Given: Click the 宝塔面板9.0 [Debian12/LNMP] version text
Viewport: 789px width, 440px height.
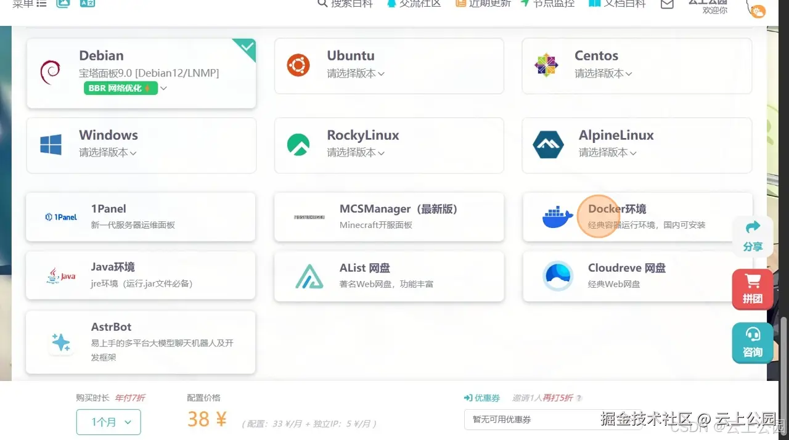Looking at the screenshot, I should click(x=149, y=73).
